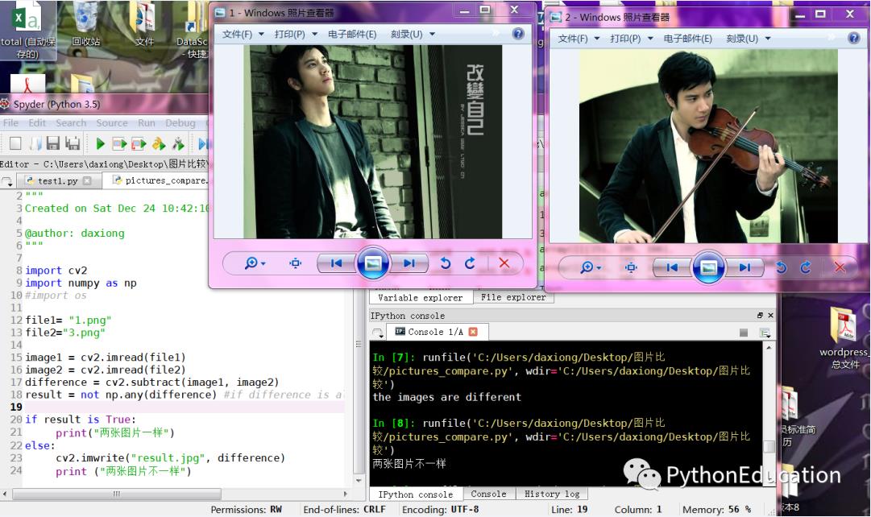Open 打印(P) menu in viewer 1
871x517 pixels.
coord(296,35)
